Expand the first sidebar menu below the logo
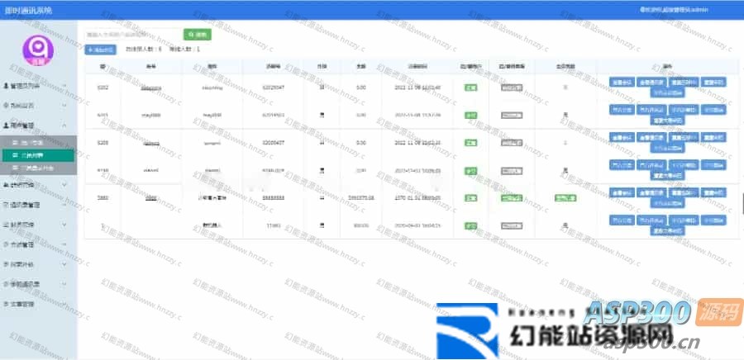This screenshot has width=744, height=360. (37, 85)
